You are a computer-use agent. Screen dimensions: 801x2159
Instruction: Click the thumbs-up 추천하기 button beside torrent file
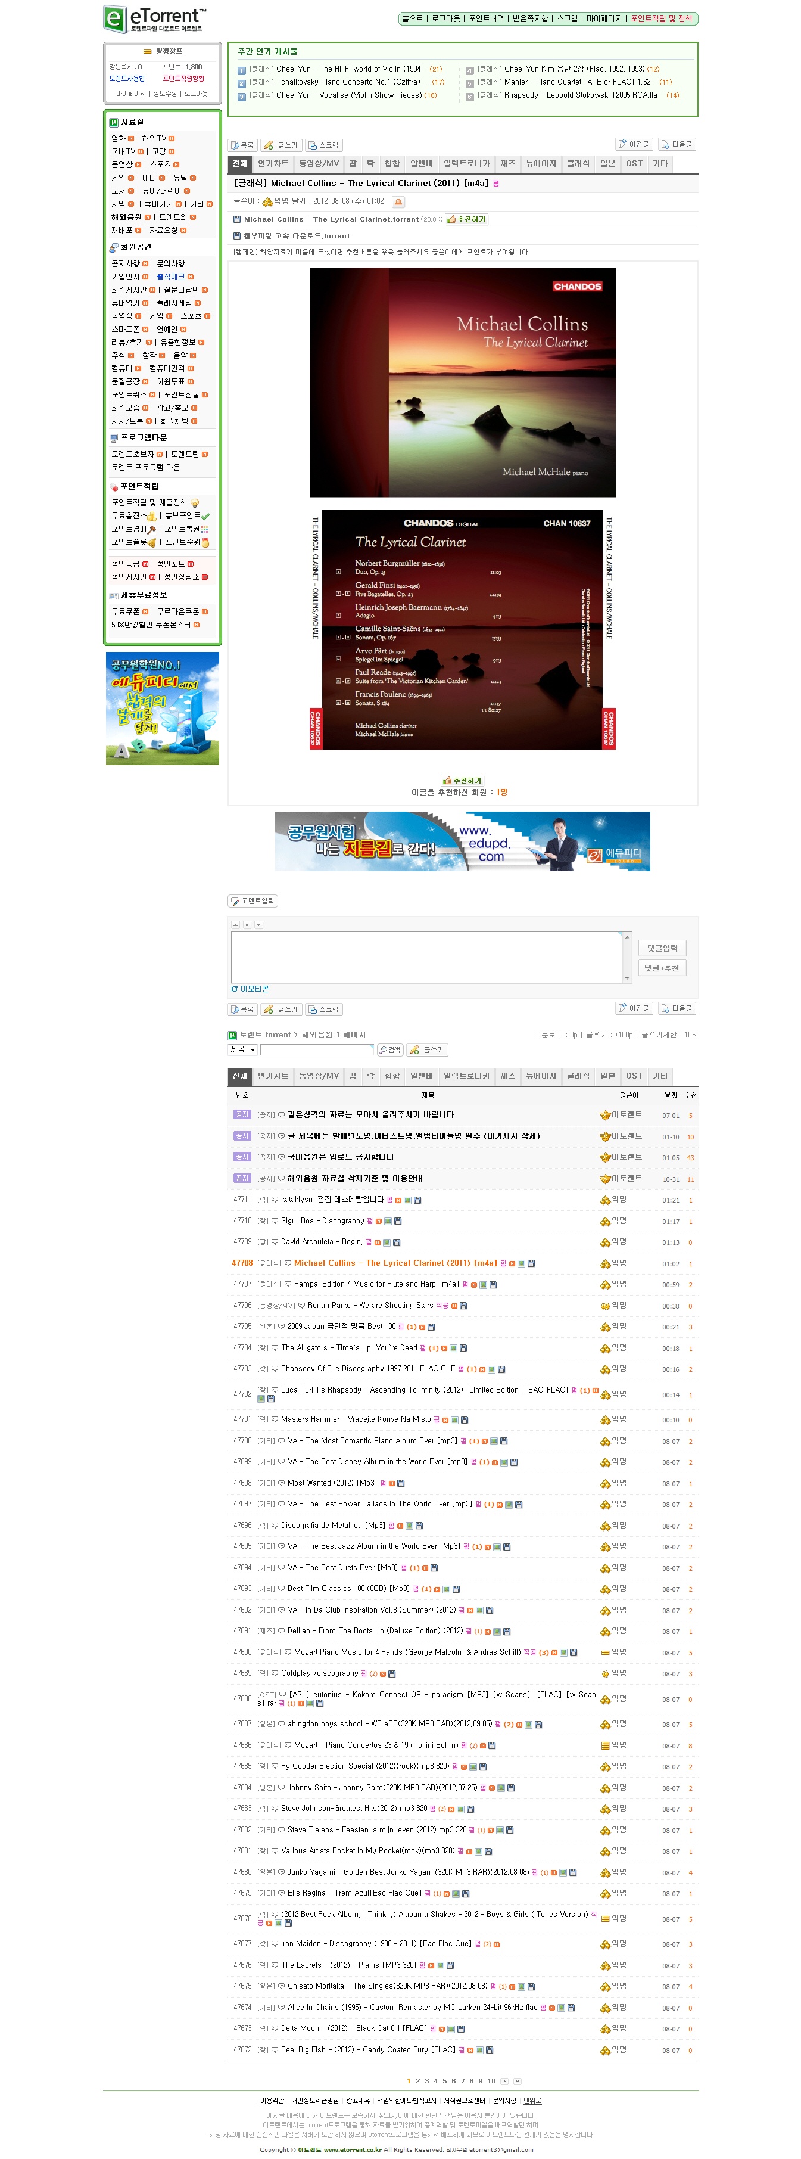point(466,219)
